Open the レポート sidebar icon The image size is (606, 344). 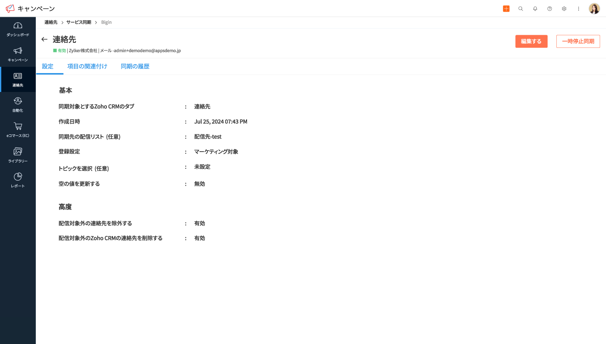point(18,180)
